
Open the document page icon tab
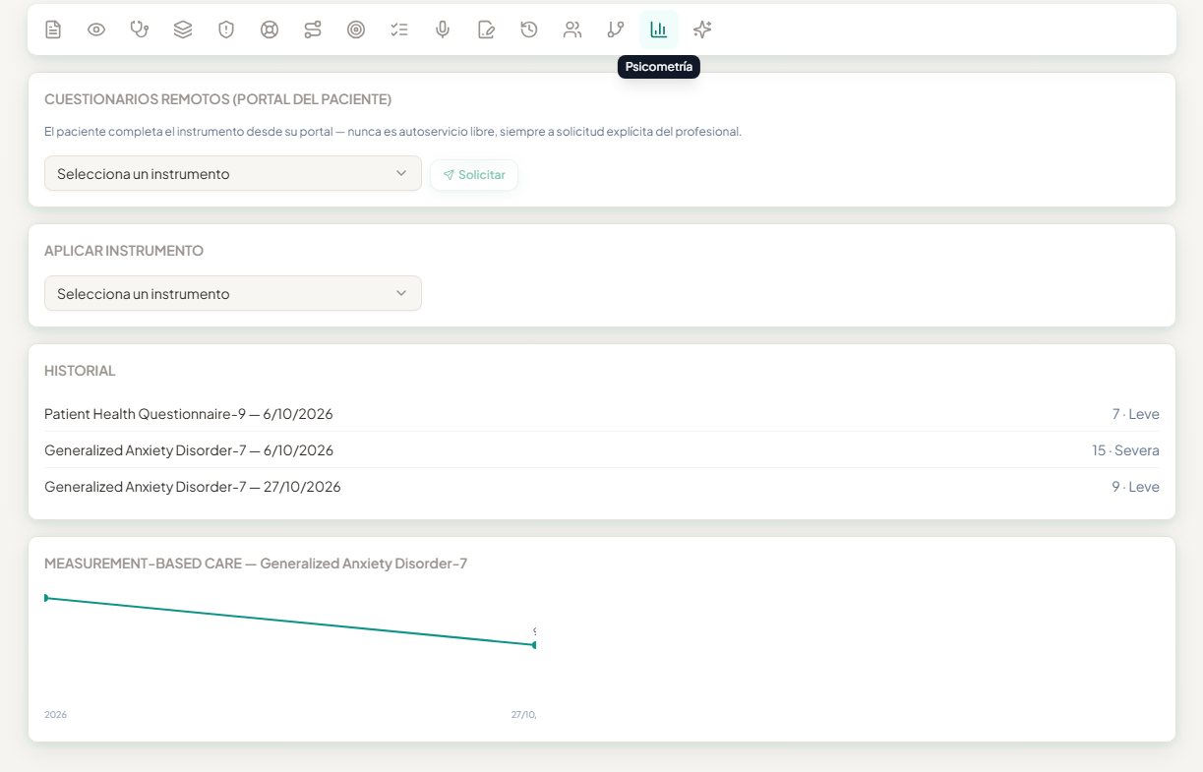coord(53,30)
